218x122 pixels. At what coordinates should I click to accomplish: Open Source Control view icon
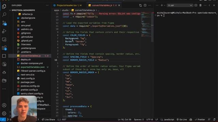point(4,23)
